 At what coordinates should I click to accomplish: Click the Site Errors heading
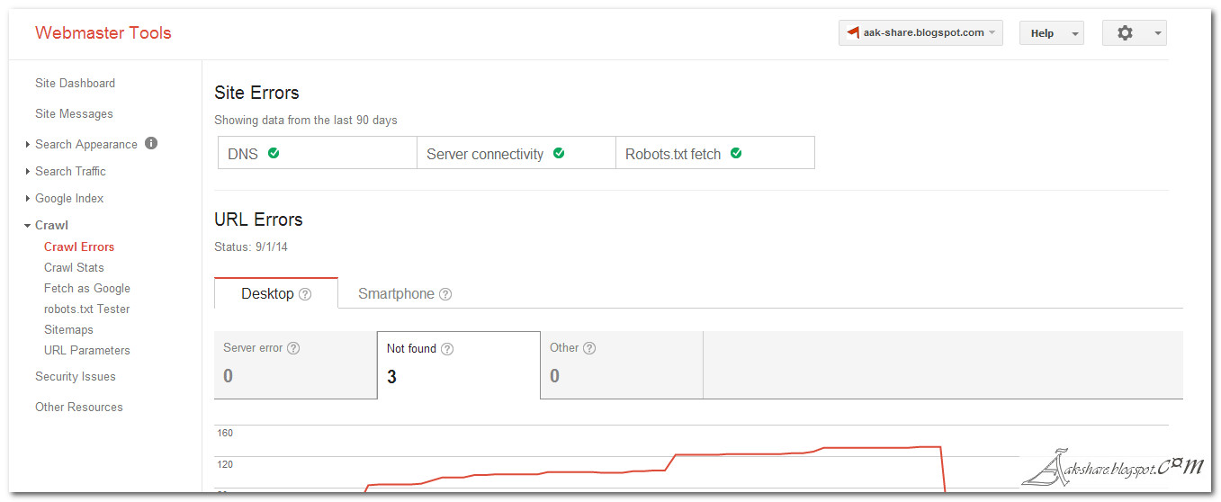coord(256,93)
